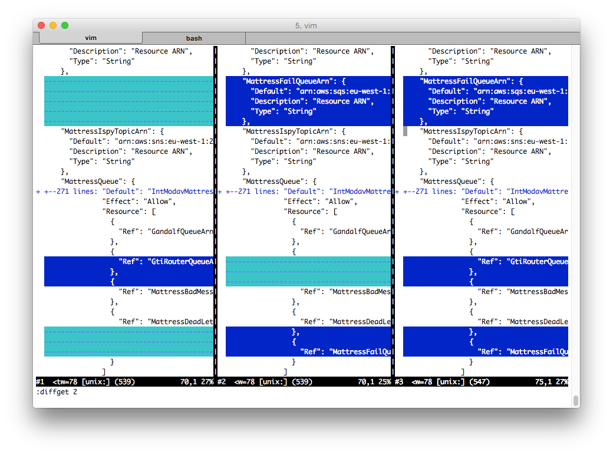This screenshot has height=455, width=613.
Task: Click position indicator "70,1 27%" in status bar
Action: click(197, 382)
